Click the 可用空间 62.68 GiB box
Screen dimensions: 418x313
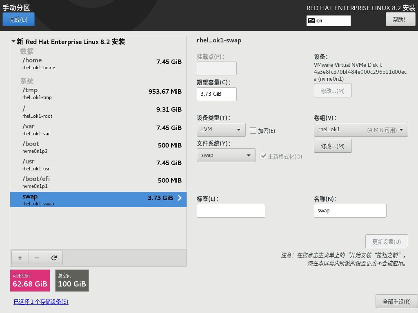[30, 280]
